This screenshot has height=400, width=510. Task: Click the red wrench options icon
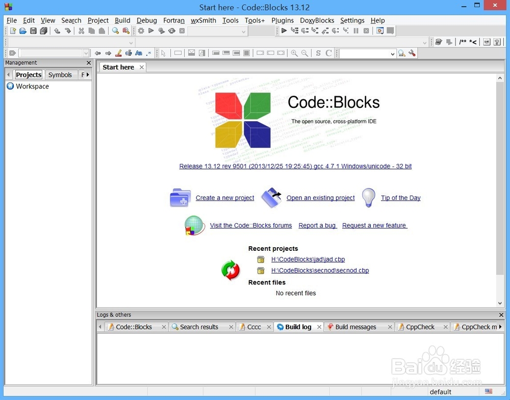pyautogui.click(x=412, y=53)
